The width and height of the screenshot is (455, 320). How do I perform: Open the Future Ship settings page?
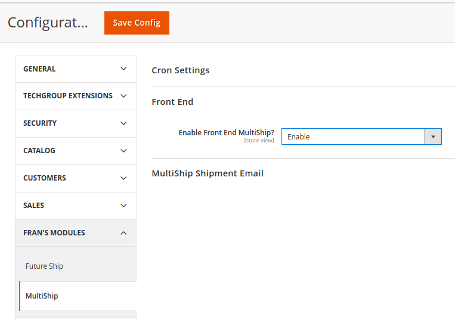[45, 266]
